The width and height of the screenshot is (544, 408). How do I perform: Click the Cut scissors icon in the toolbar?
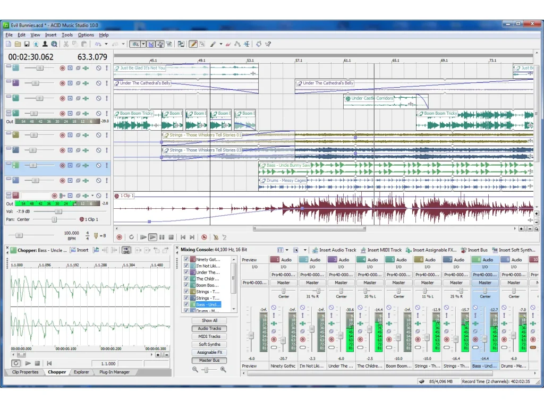click(66, 44)
